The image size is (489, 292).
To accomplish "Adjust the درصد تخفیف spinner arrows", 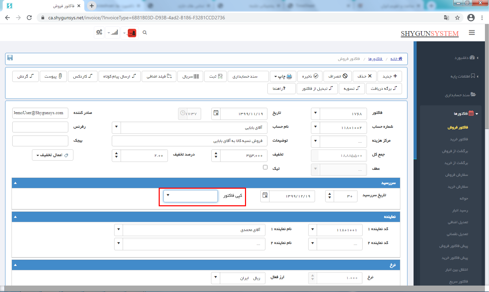I will [117, 155].
